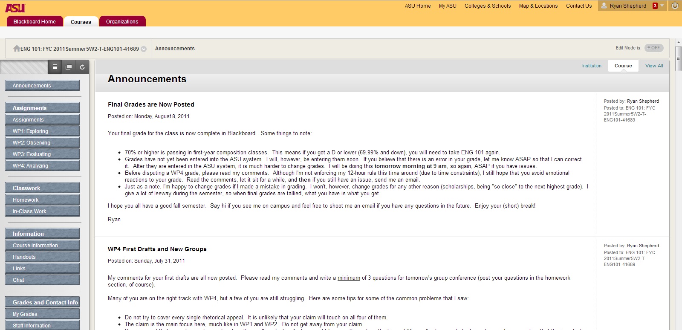Go to ASU Home link

418,6
